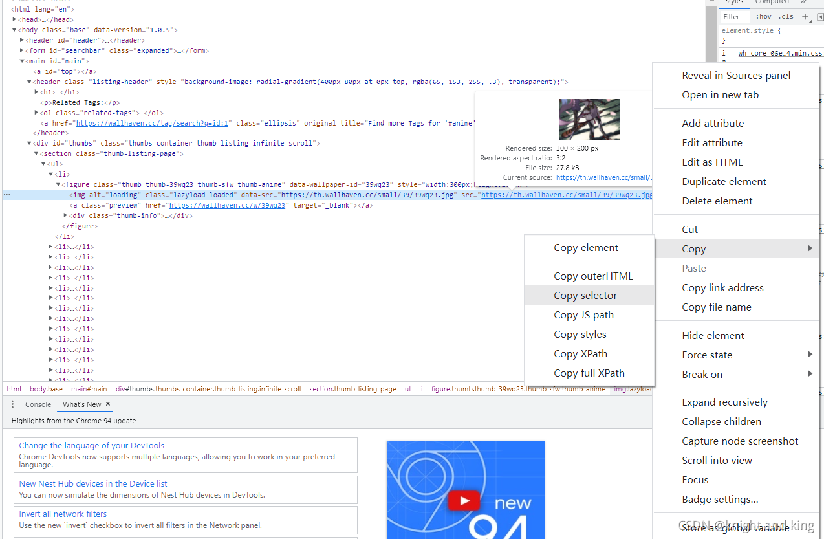824x539 pixels.
Task: Choose Open in new tab
Action: coord(736,94)
